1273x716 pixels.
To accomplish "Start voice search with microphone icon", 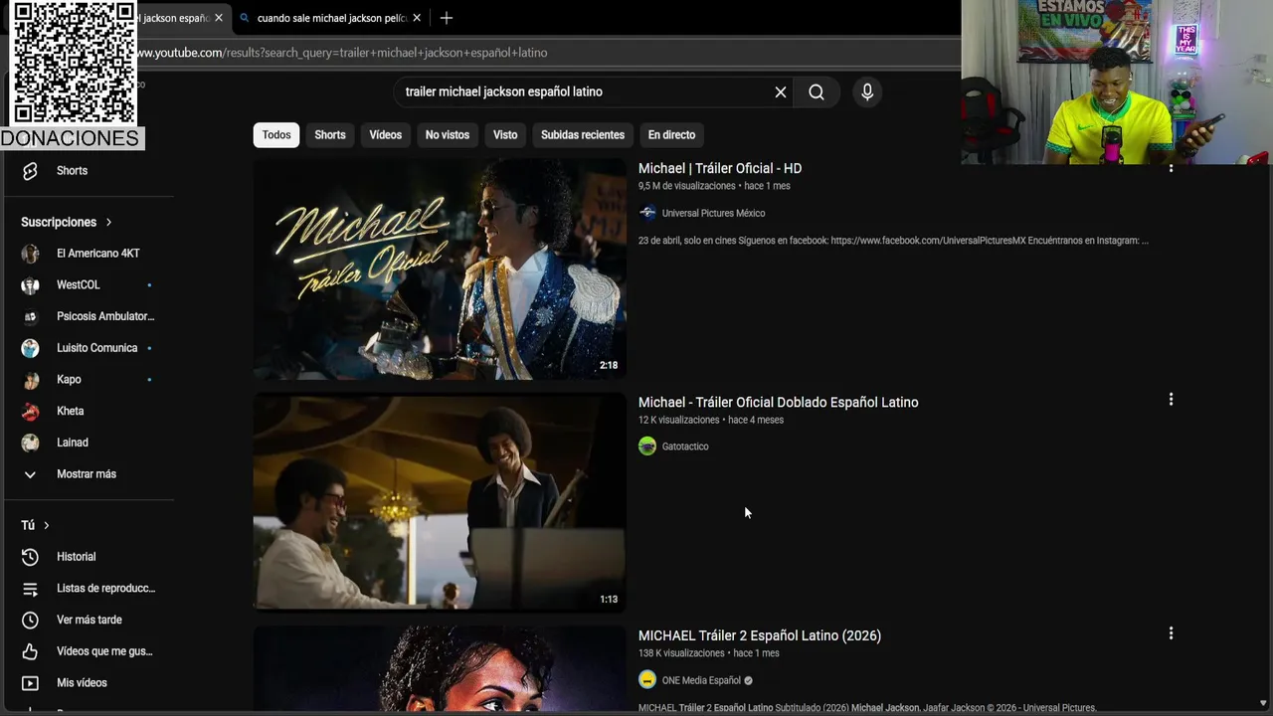I will (867, 91).
